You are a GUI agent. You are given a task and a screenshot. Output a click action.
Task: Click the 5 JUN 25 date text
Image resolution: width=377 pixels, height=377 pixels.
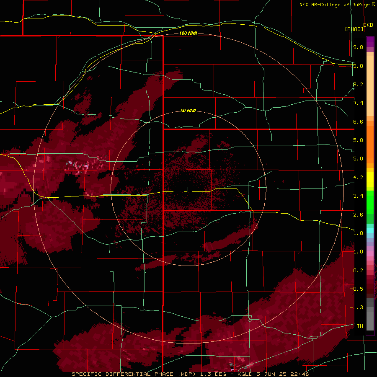[273, 374]
